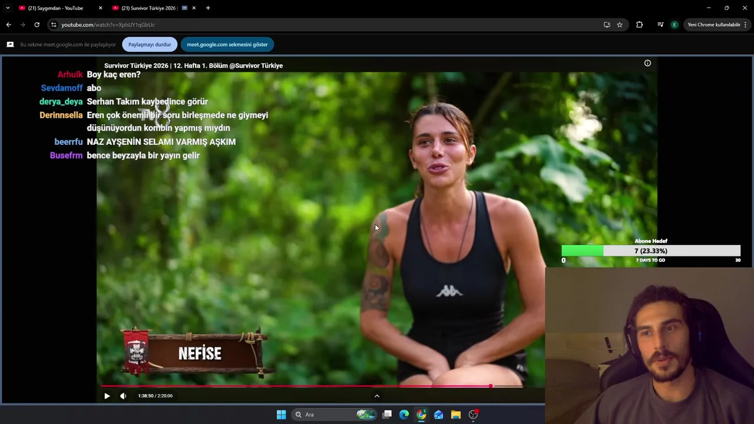Click the tab sharing indicator icon
This screenshot has height=424, width=754.
coord(10,44)
